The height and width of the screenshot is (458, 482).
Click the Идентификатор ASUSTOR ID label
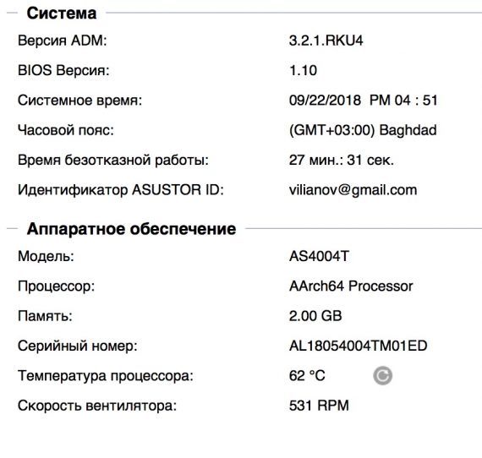pyautogui.click(x=120, y=190)
